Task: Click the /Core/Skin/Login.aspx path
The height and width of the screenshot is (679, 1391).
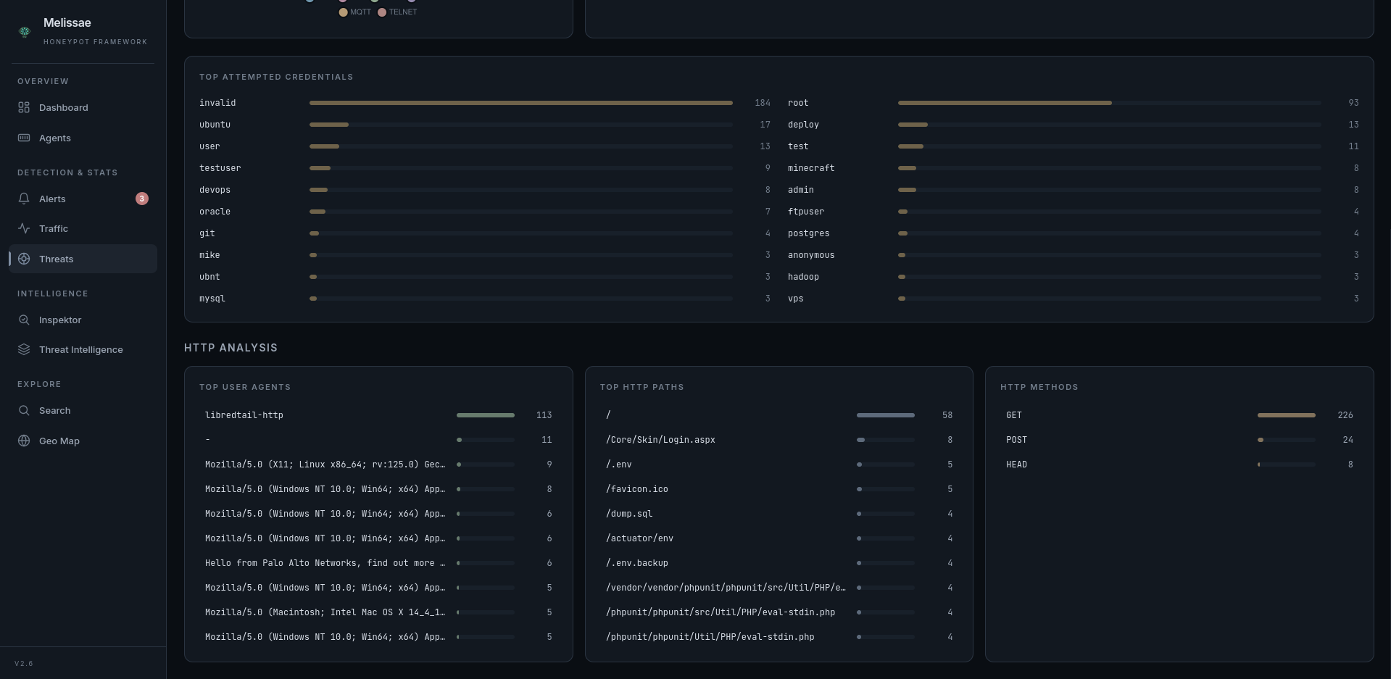Action: pos(660,440)
